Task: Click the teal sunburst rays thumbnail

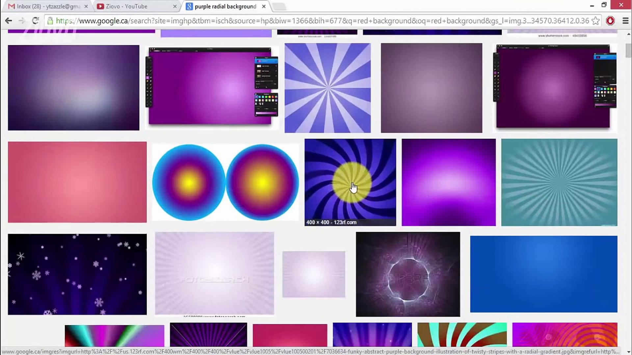Action: point(559,182)
